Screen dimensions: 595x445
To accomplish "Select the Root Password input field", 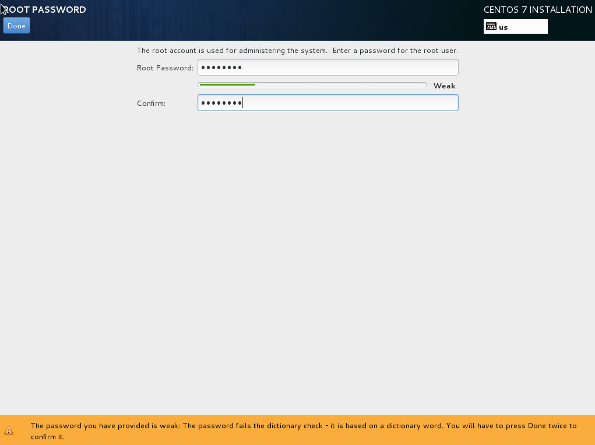I will tap(328, 67).
